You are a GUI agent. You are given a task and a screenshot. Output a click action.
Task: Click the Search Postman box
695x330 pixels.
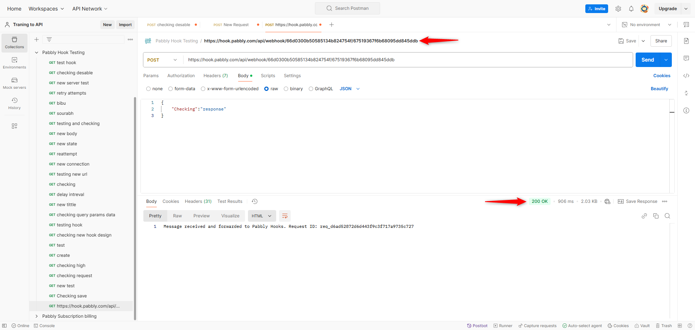pos(347,8)
